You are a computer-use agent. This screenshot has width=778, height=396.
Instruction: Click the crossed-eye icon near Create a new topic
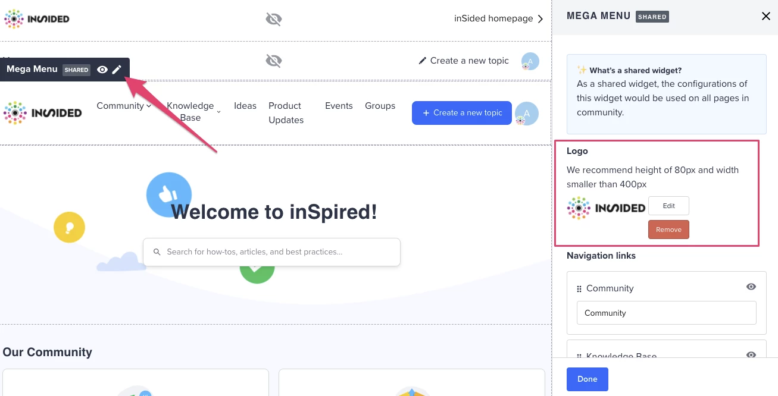pyautogui.click(x=273, y=61)
